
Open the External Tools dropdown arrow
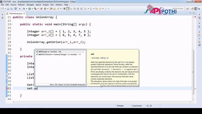pos(38,9)
